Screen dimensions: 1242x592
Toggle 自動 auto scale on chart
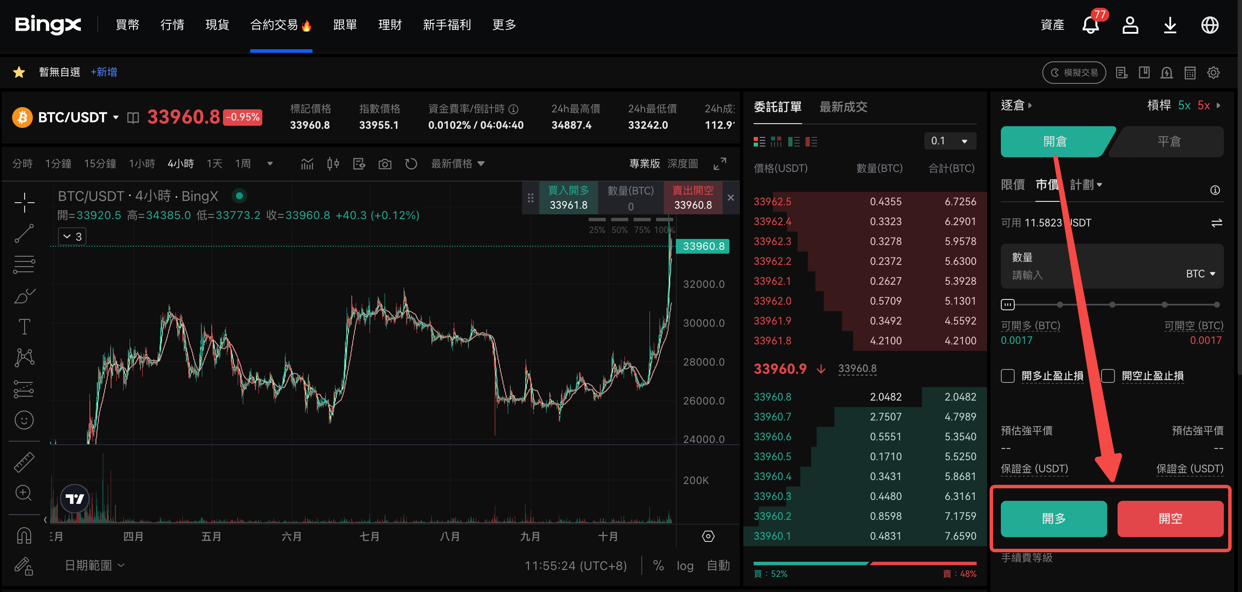click(x=718, y=566)
